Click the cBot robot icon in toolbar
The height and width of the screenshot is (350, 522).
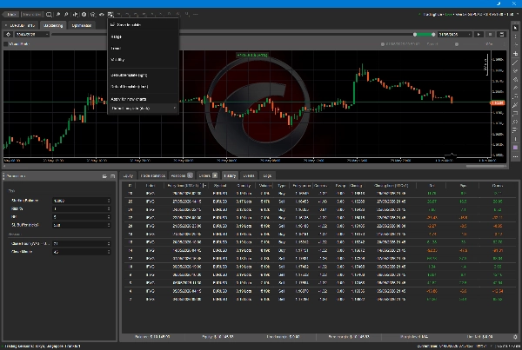(x=93, y=14)
